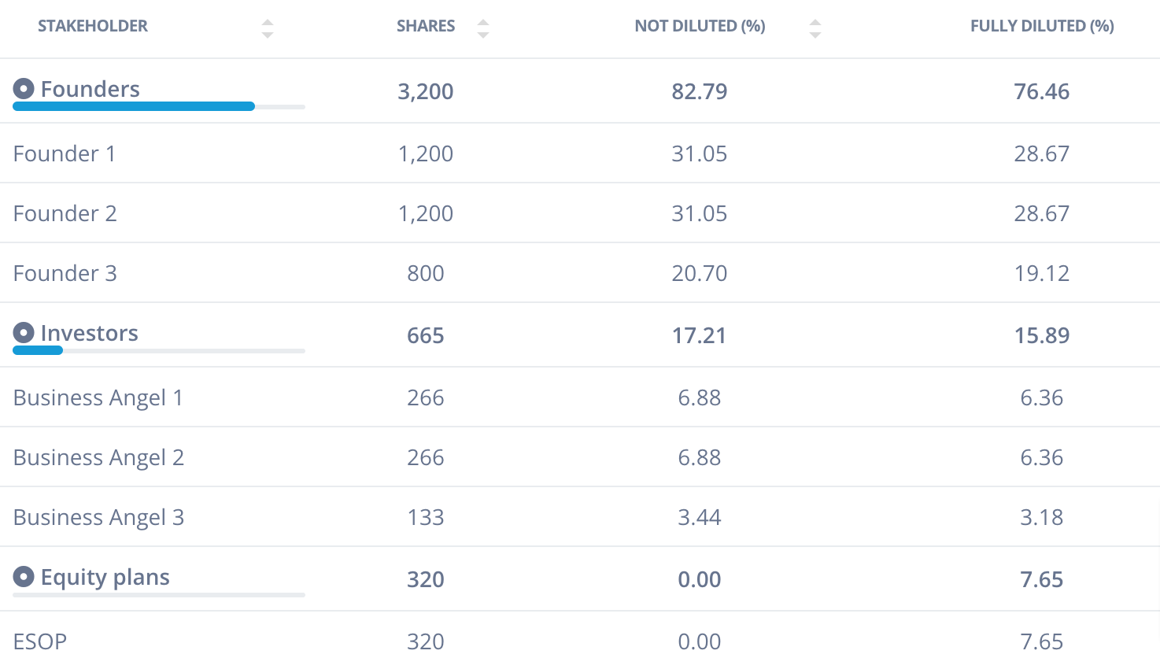
Task: Select the Investors progress bar
Action: [38, 350]
